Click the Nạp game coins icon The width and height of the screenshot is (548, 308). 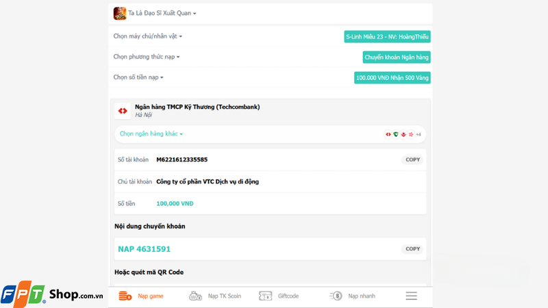pos(125,296)
